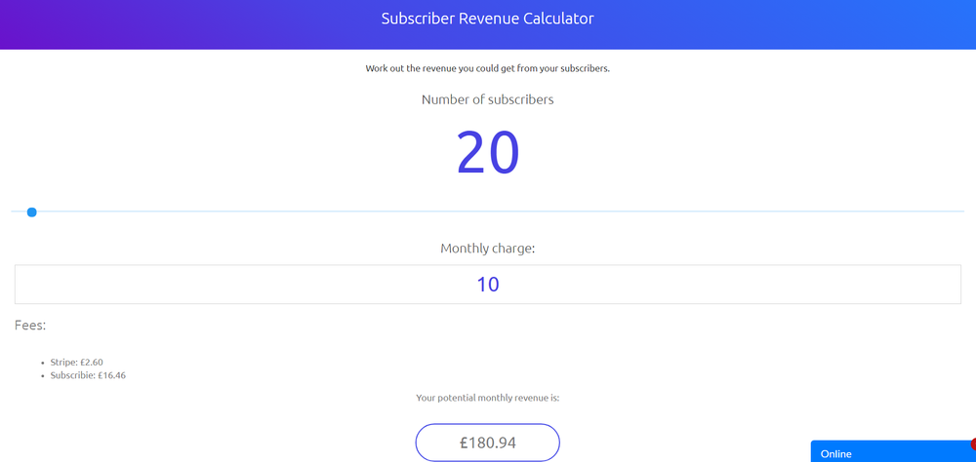
Task: Open the Online chat widget
Action: pos(893,451)
